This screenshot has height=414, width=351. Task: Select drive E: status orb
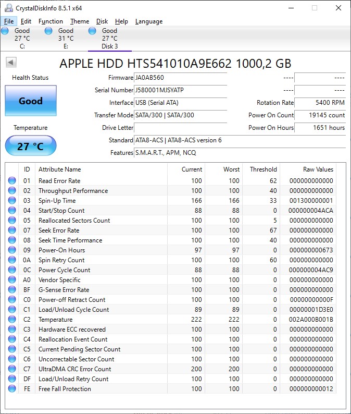(48, 31)
